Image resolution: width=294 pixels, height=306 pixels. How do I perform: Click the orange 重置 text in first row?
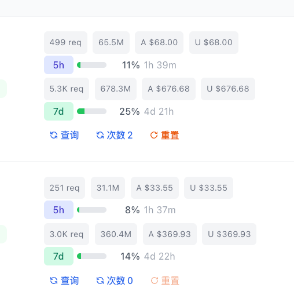170,135
